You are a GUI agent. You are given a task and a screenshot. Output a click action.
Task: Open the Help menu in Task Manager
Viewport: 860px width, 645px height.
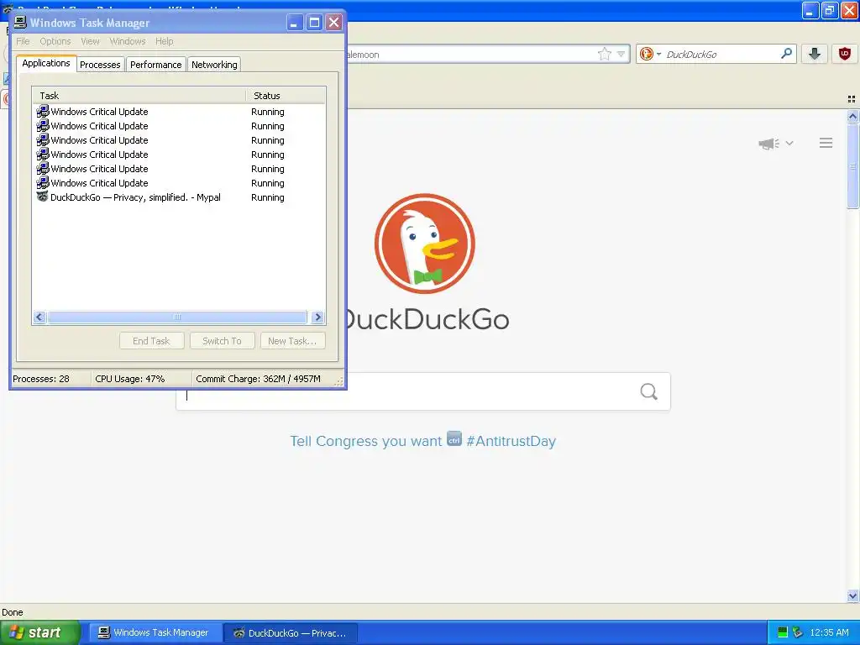click(164, 41)
